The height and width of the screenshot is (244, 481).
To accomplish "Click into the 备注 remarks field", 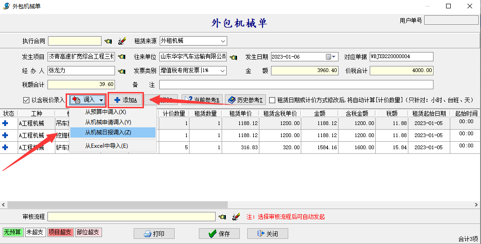I will point(296,85).
